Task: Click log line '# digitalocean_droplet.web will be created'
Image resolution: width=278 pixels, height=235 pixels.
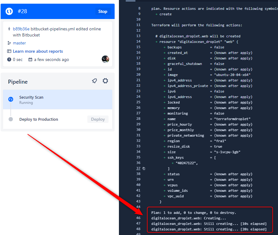Action: pyautogui.click(x=198, y=36)
